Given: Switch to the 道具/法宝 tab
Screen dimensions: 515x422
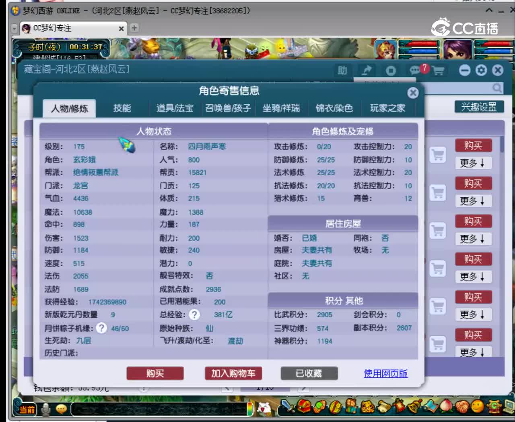Looking at the screenshot, I should (x=175, y=108).
